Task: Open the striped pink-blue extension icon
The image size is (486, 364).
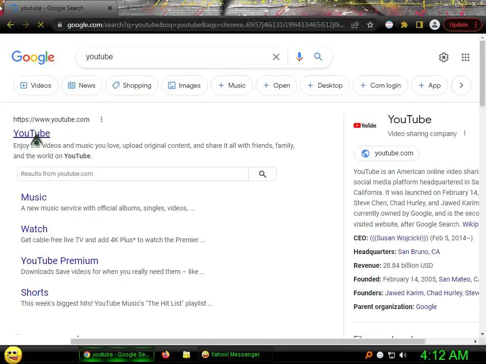Action: pos(389,25)
